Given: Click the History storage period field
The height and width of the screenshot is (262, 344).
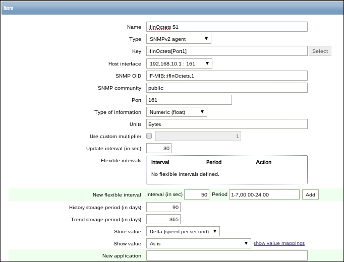Looking at the screenshot, I should (163, 207).
